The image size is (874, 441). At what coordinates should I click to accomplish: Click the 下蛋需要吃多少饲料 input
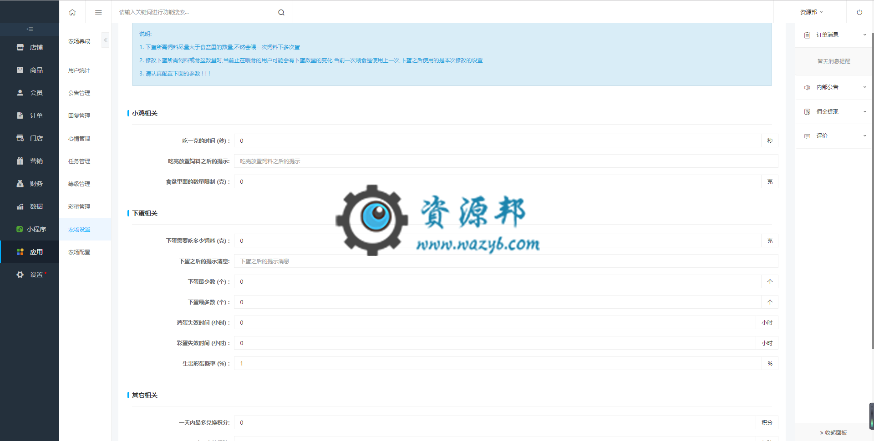click(x=498, y=241)
